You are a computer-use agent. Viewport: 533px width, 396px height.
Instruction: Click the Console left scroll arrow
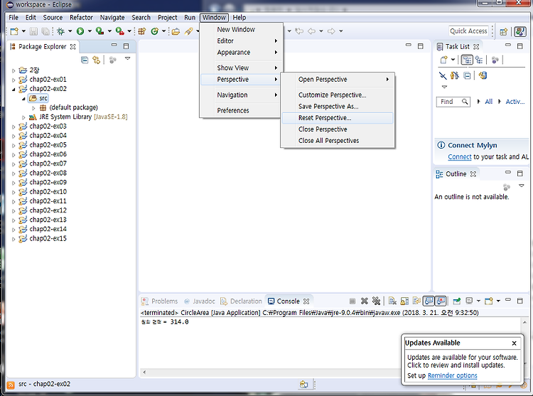pyautogui.click(x=144, y=373)
